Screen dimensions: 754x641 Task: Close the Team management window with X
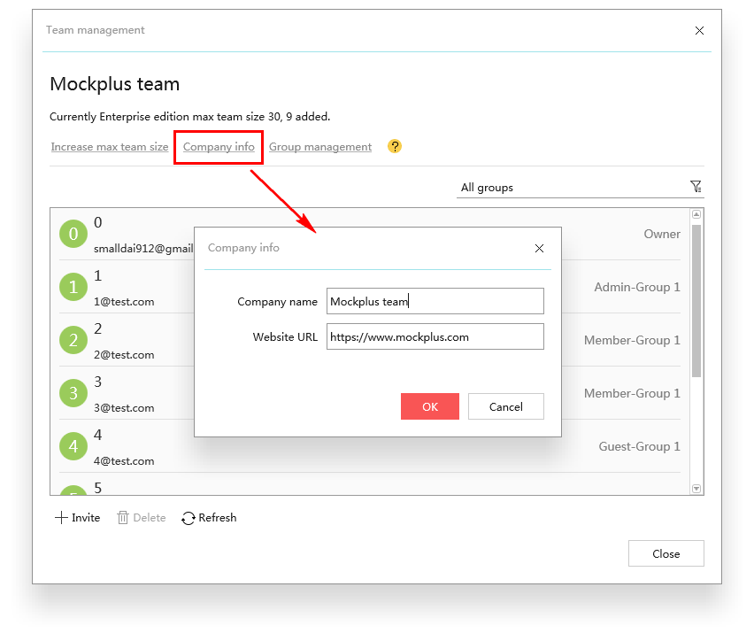click(x=699, y=31)
